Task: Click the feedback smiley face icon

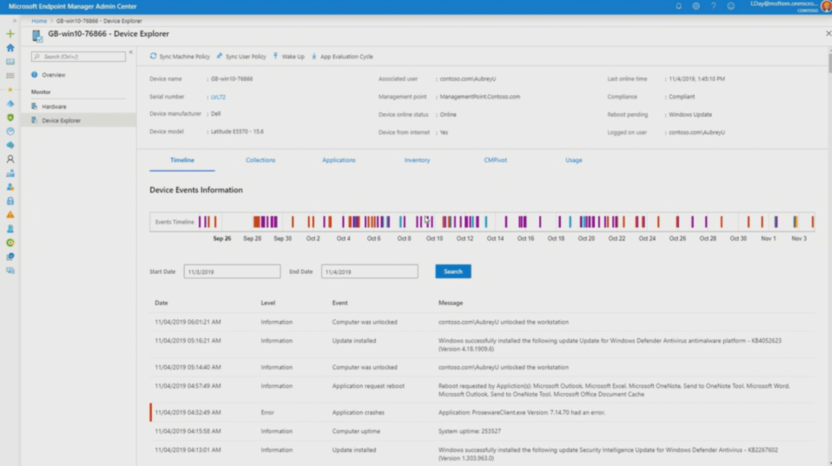Action: click(731, 7)
